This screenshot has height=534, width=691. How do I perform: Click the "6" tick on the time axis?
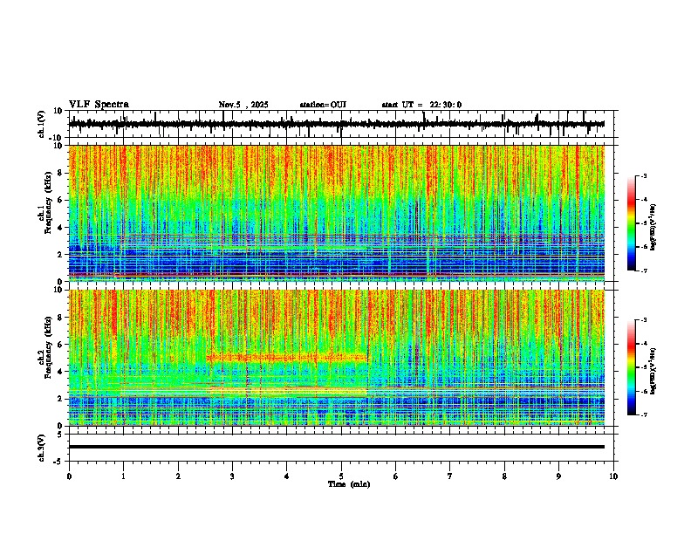pyautogui.click(x=396, y=476)
